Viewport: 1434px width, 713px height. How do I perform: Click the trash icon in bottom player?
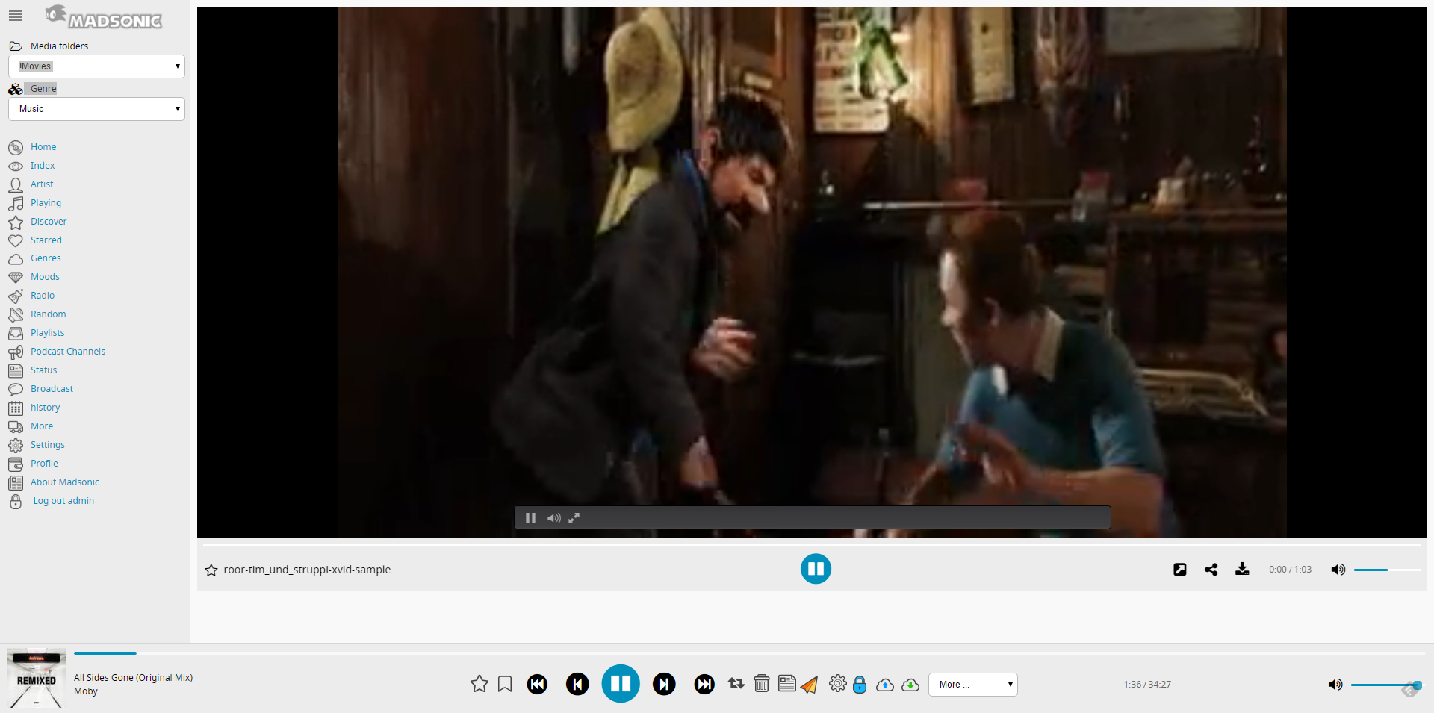pos(761,684)
